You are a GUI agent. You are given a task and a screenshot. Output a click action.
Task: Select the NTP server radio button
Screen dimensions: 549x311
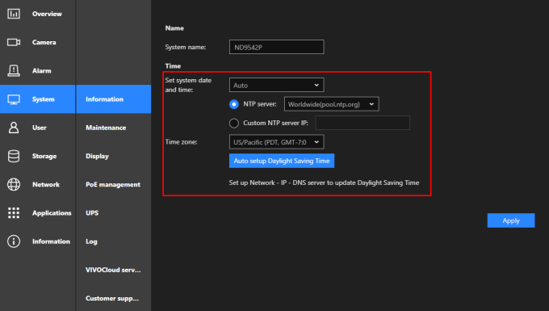coord(234,104)
